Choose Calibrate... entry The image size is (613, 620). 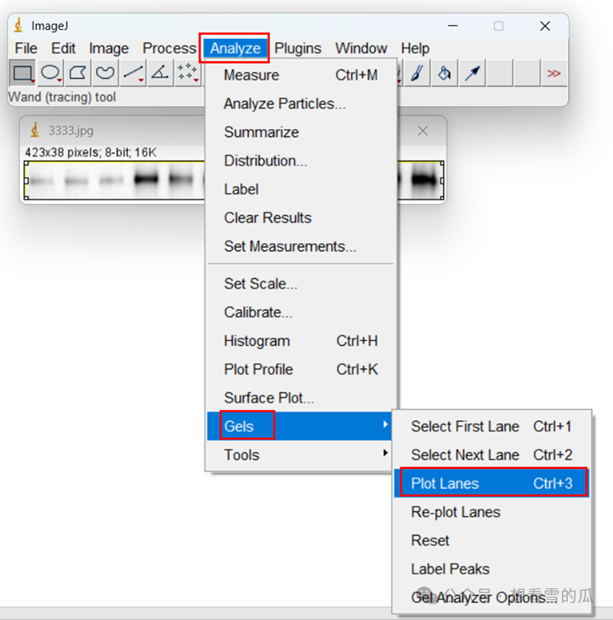click(301, 313)
